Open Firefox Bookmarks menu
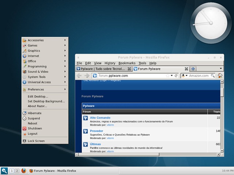This screenshot has width=234, height=175. (127, 63)
